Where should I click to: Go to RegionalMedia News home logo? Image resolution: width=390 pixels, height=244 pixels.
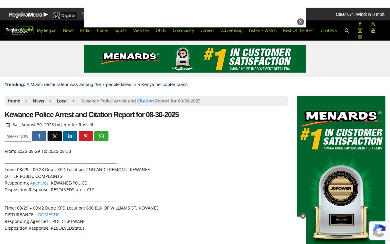pyautogui.click(x=19, y=30)
